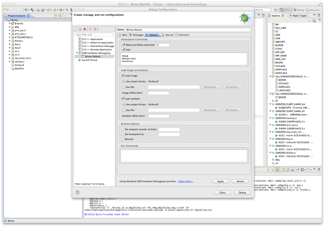
Task: Click the help question mark icon
Action: pyautogui.click(x=77, y=193)
